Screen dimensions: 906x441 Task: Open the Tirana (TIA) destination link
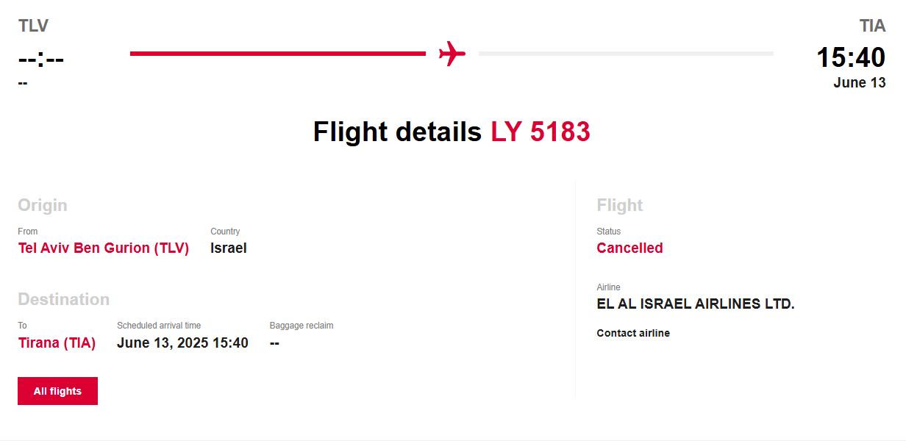click(x=57, y=343)
